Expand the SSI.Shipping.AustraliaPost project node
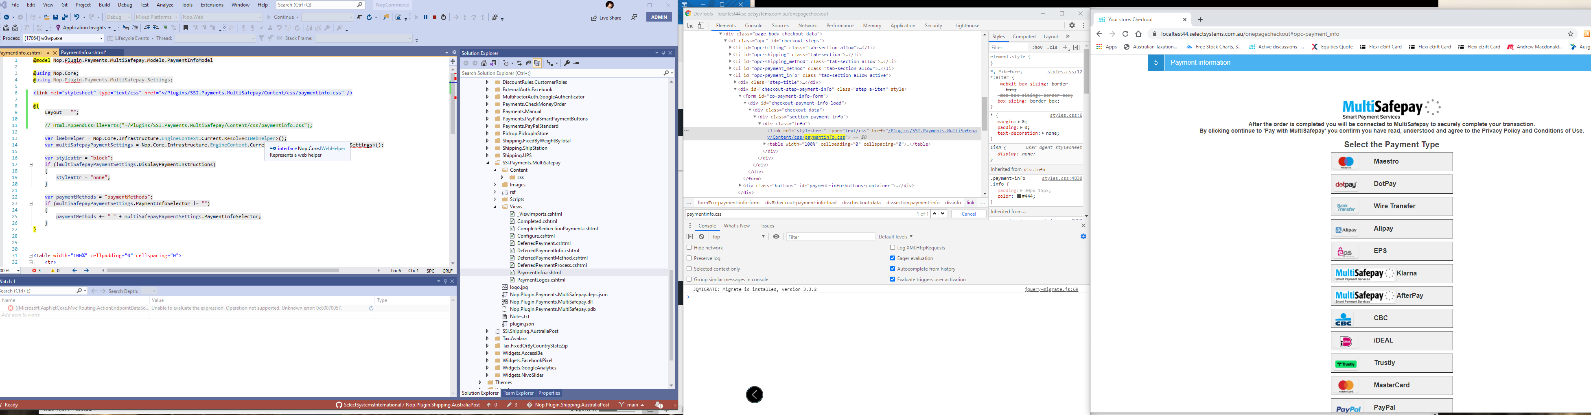 coord(487,330)
